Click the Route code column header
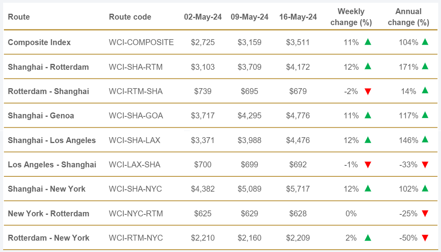This screenshot has width=441, height=252. (x=130, y=17)
